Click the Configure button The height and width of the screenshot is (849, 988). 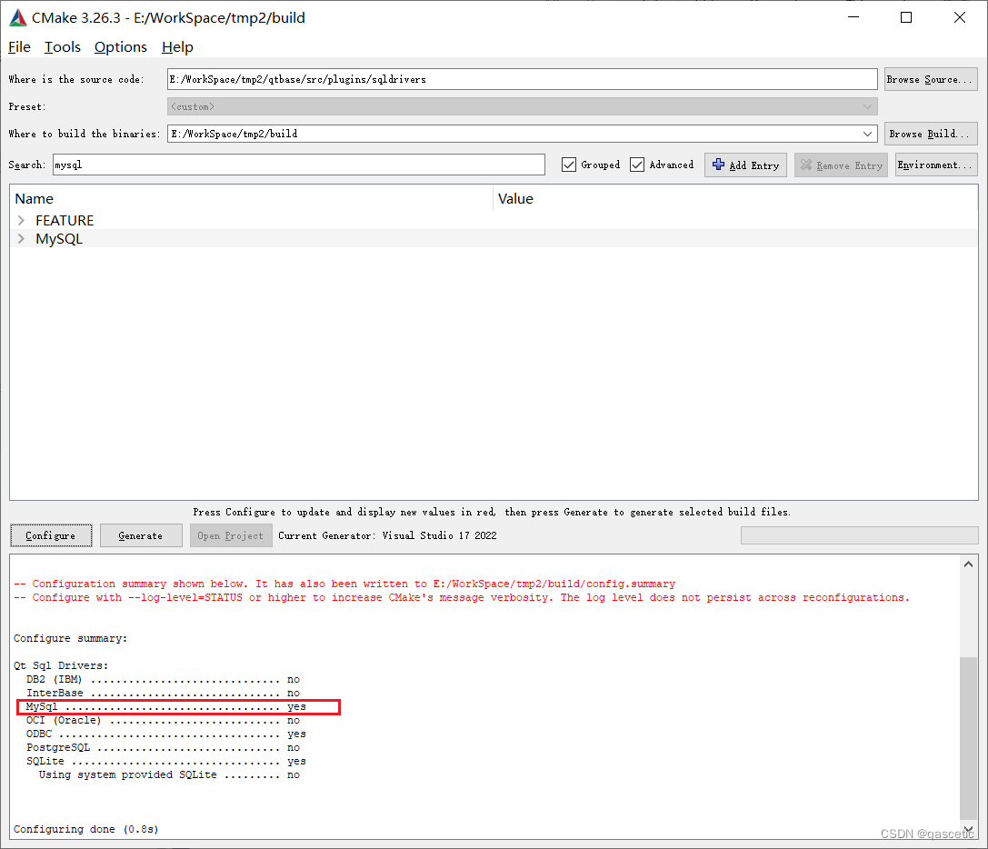[51, 535]
